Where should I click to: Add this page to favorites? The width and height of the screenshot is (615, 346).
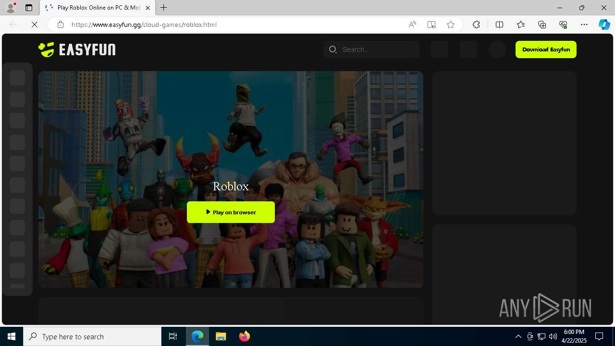click(x=451, y=25)
